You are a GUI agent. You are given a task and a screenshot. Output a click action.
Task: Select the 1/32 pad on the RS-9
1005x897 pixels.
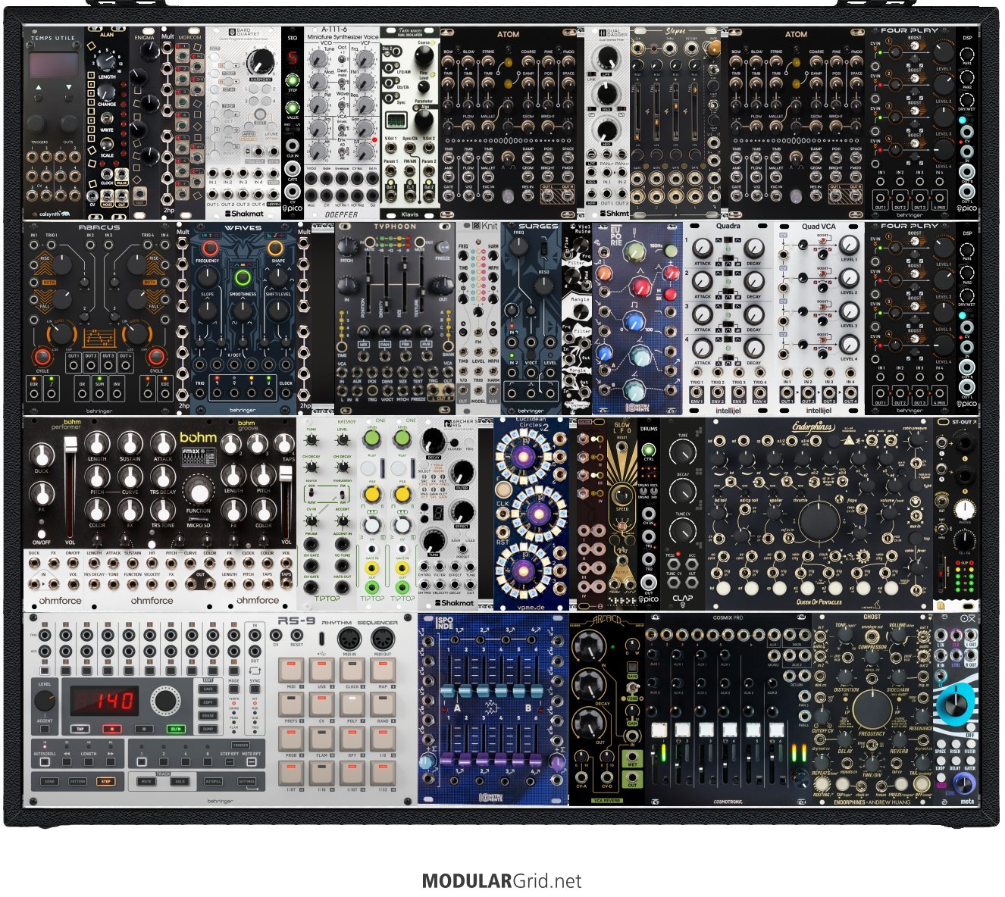click(x=382, y=774)
